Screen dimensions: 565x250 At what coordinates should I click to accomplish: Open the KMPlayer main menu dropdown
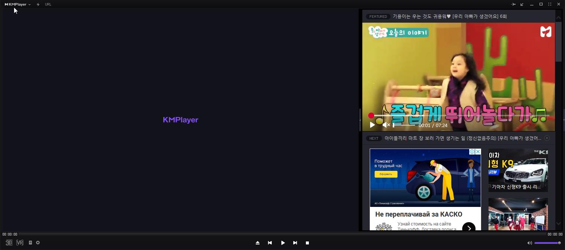(x=17, y=4)
